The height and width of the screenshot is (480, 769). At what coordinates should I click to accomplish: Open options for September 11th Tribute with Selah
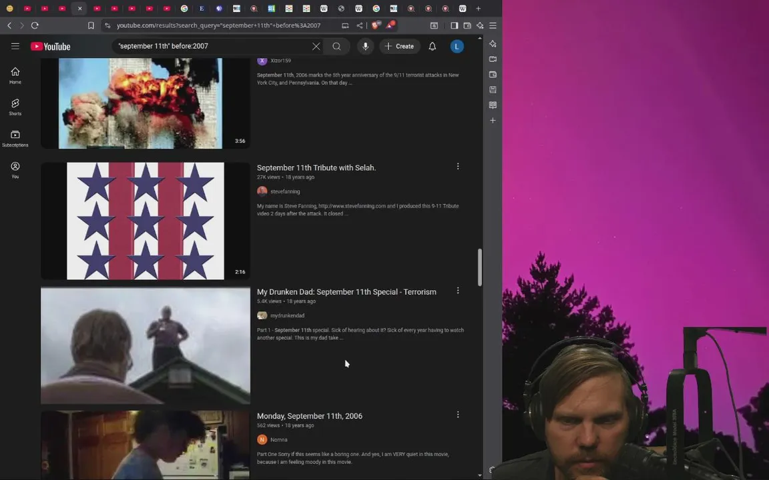tap(458, 167)
